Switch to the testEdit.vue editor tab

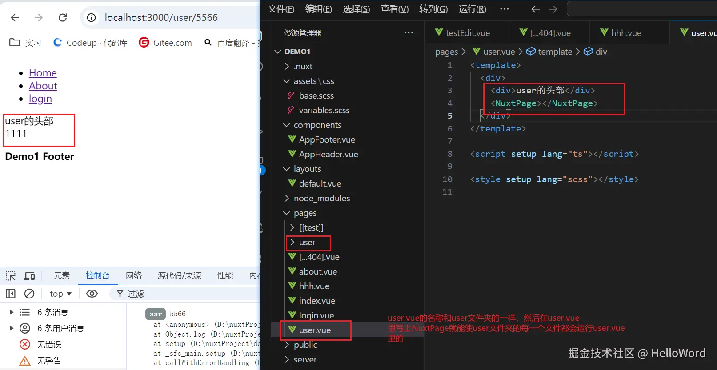coord(466,32)
